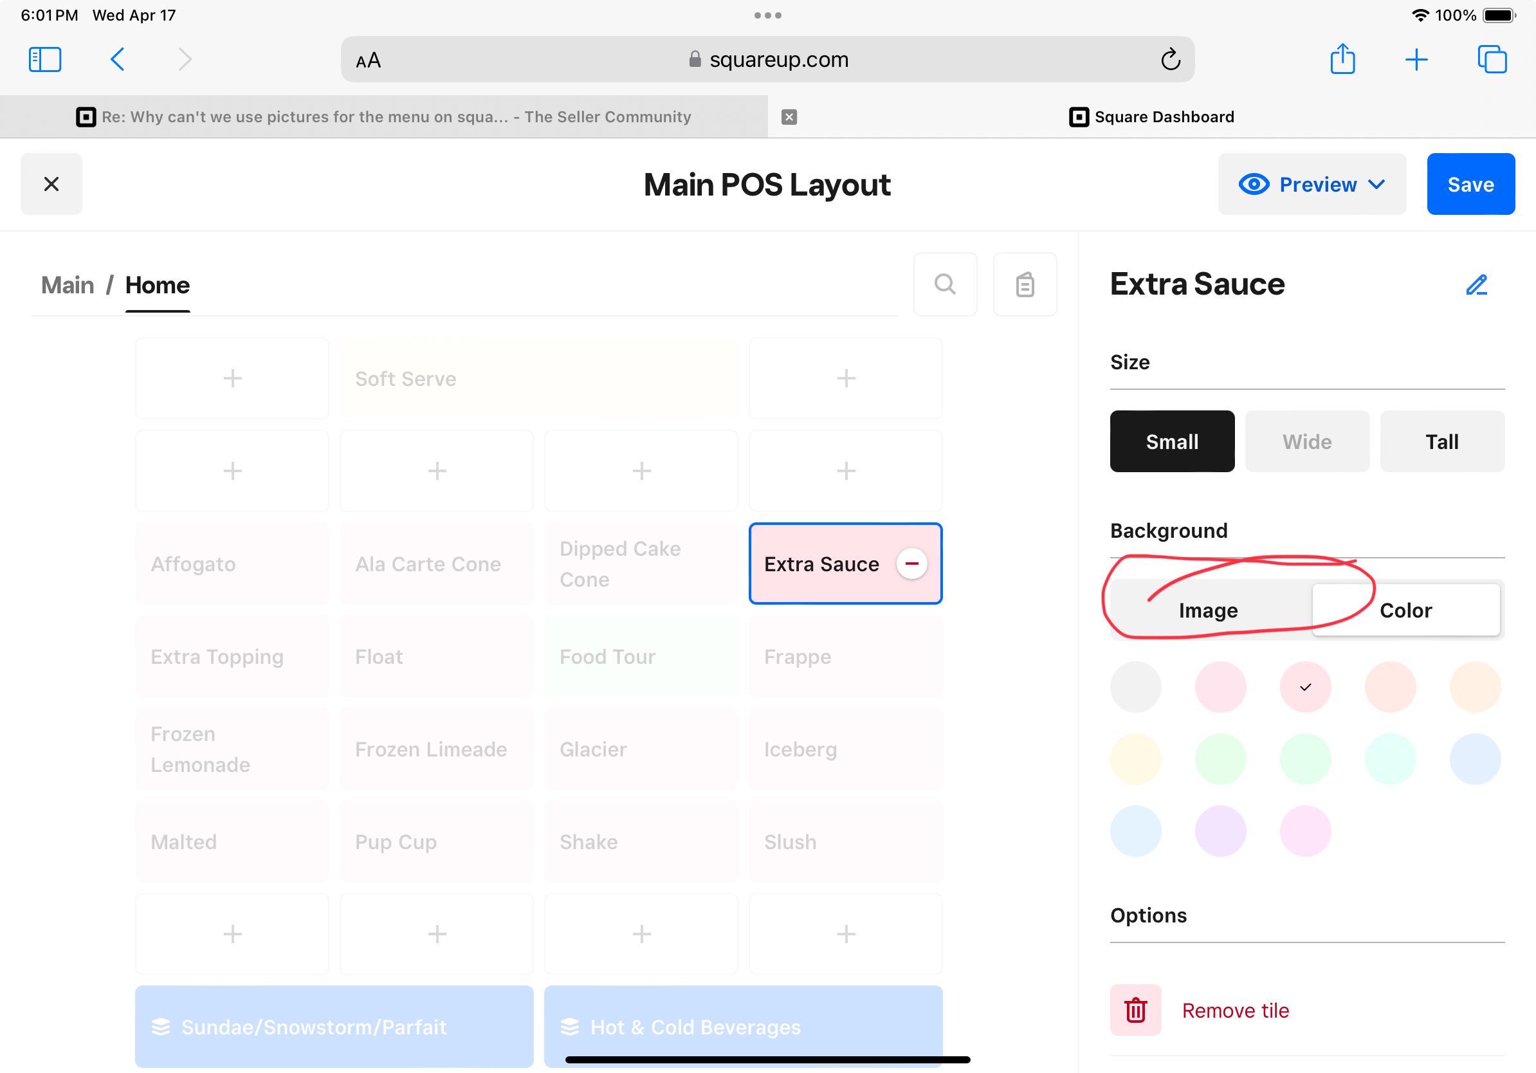Click the search magnifier icon

coord(945,284)
